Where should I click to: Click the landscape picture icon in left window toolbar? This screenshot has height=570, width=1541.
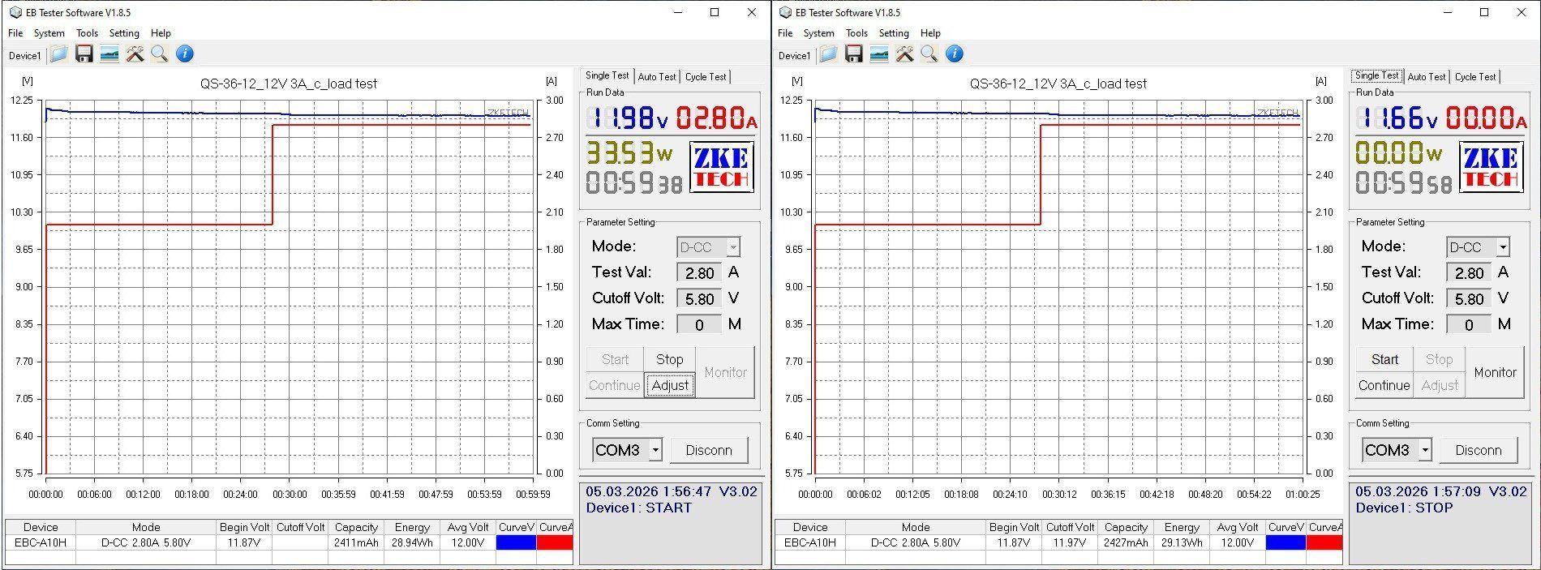109,54
